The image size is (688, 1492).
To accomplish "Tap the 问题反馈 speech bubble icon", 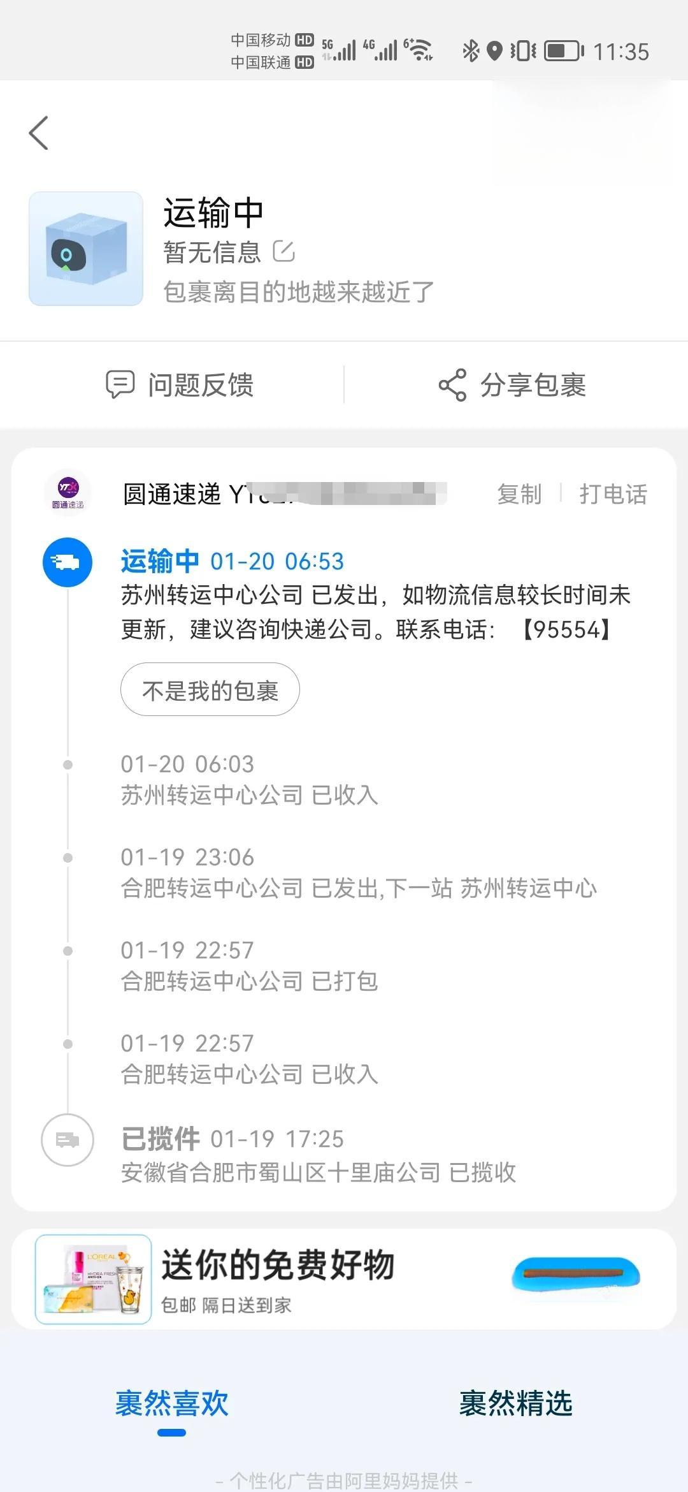I will point(120,384).
